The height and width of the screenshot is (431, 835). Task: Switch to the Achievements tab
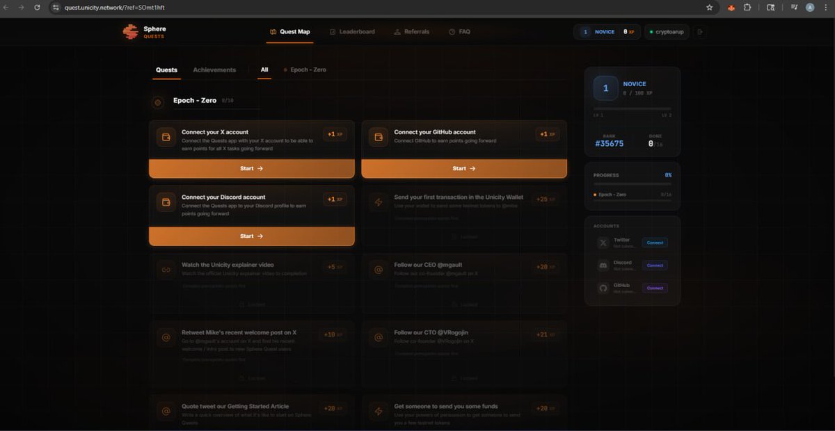pyautogui.click(x=214, y=70)
